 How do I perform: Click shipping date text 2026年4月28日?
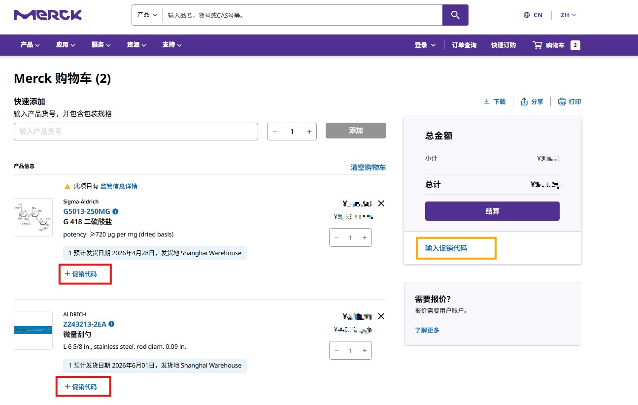(x=134, y=253)
